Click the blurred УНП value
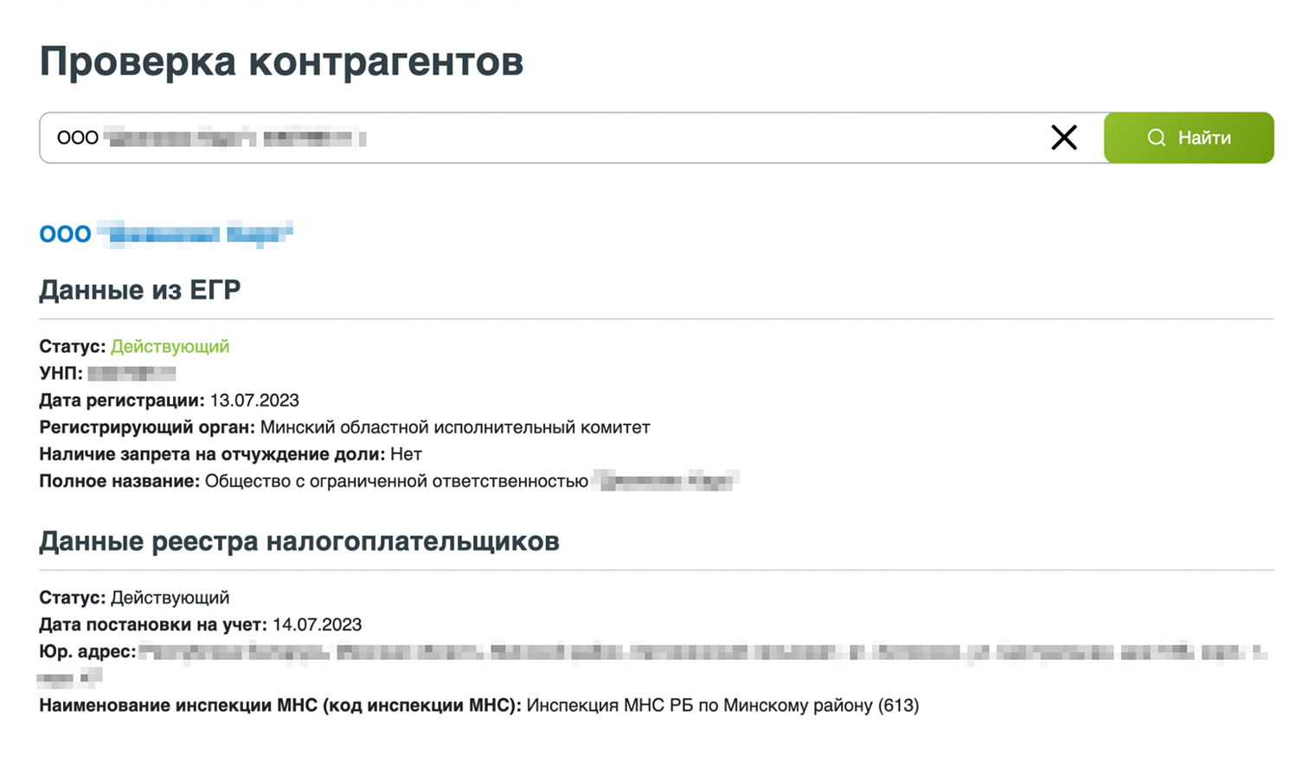The image size is (1315, 769). coord(130,373)
